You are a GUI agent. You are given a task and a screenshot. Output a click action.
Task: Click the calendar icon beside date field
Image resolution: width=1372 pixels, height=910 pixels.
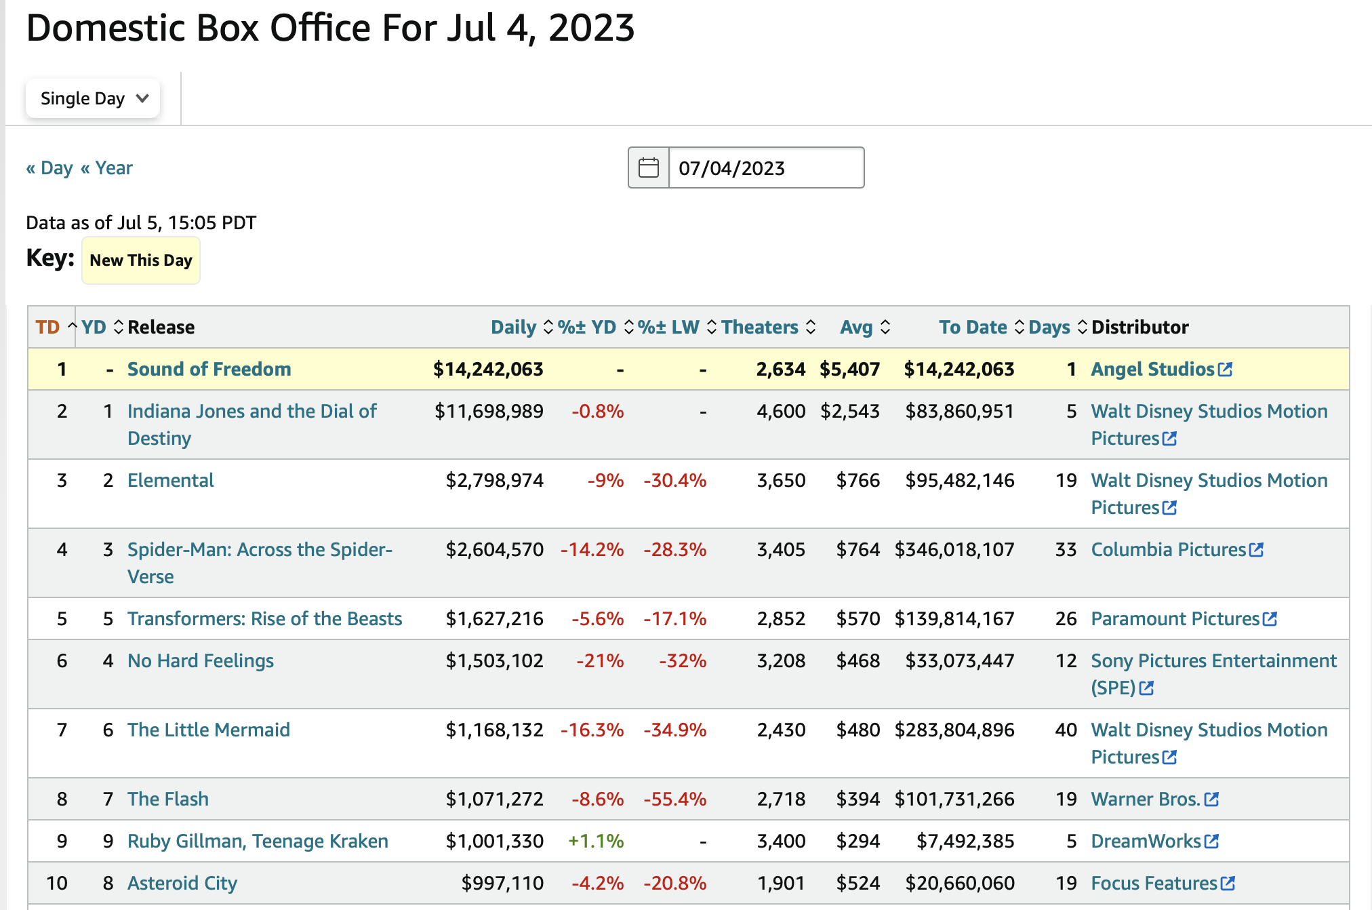coord(649,167)
